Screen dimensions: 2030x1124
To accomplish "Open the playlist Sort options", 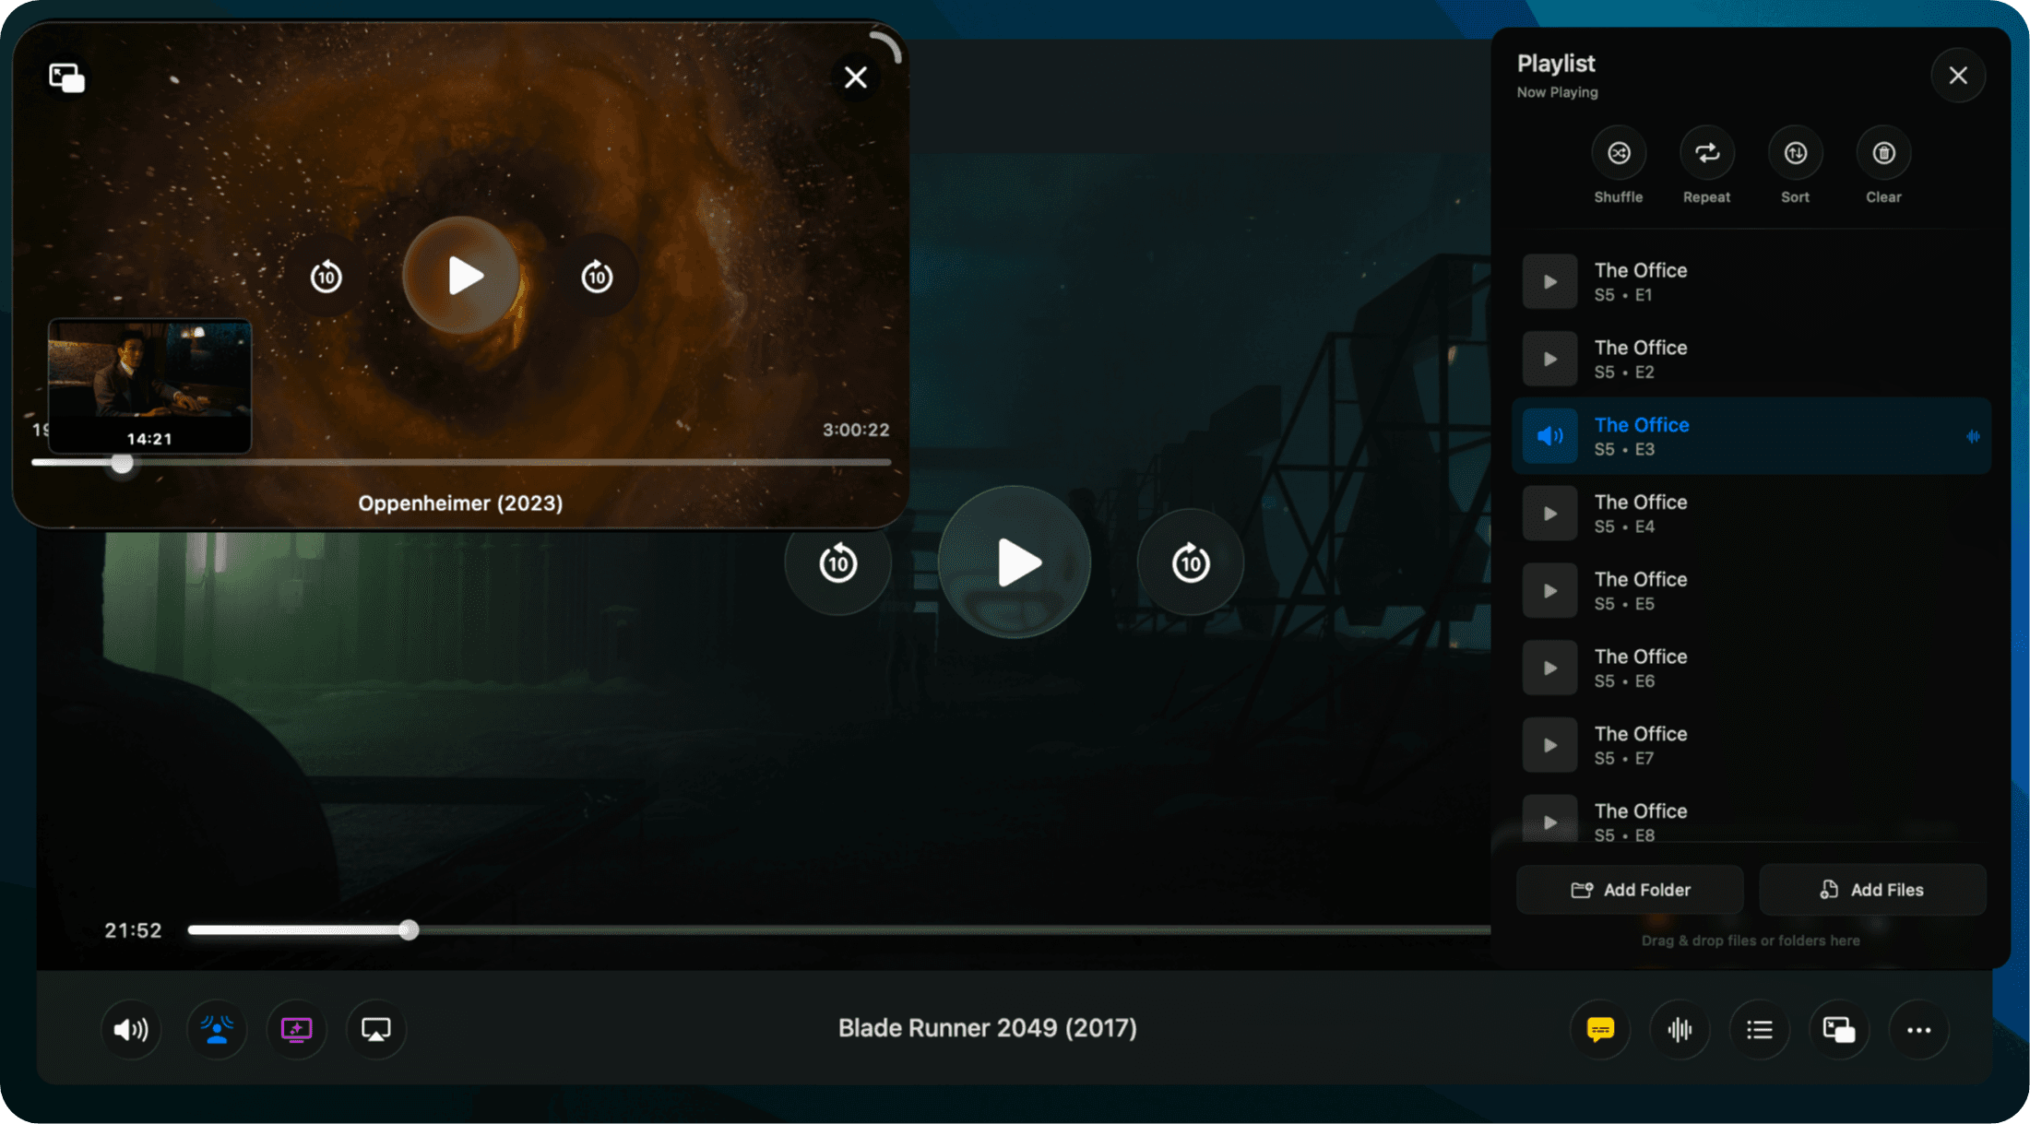I will pyautogui.click(x=1794, y=152).
